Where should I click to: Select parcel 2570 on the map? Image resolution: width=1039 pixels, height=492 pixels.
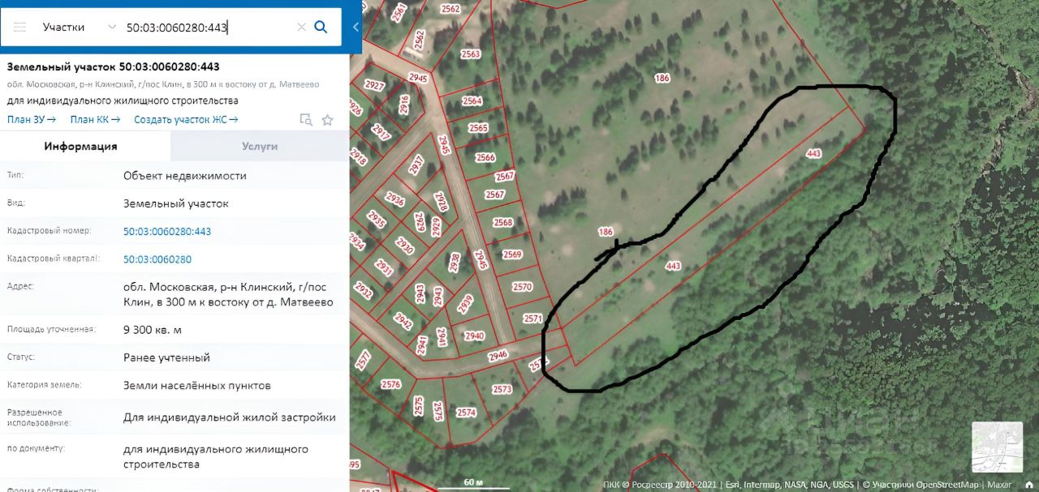(522, 286)
